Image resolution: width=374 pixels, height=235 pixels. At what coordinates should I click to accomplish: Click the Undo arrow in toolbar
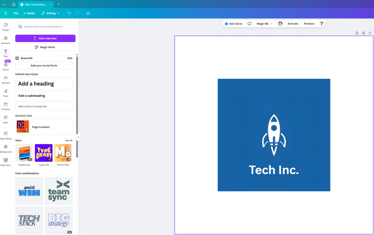[x=69, y=13]
